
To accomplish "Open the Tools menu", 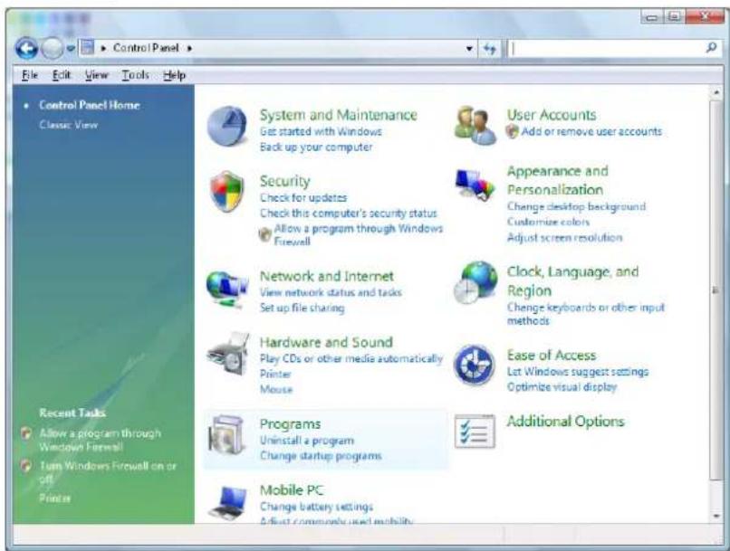I will (x=136, y=75).
